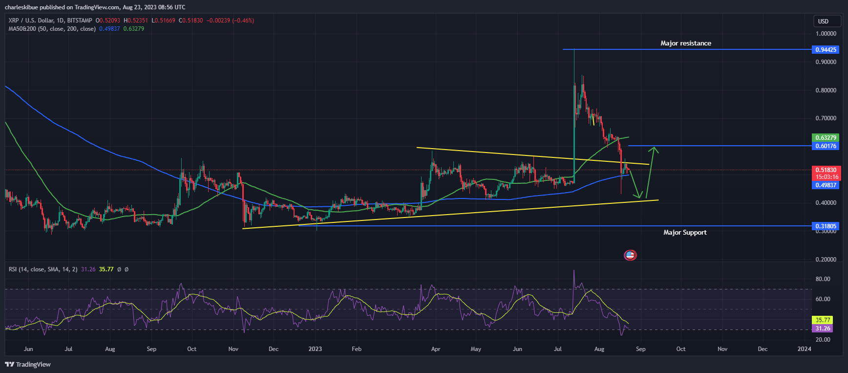Click the 0.63279 green MA200 price label
Viewport: 848px width, 373px height.
tap(826, 138)
